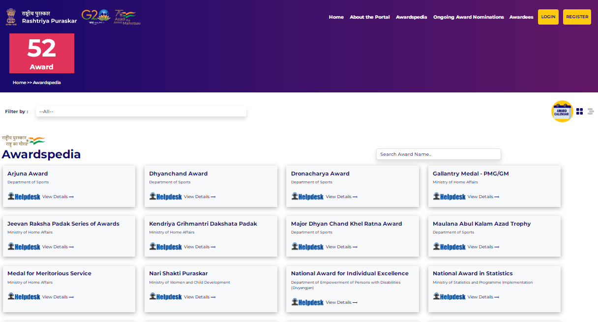View Details of Major Dhyan Chand Khel Ratna
Viewport: 598px width, 322px height.
point(341,247)
